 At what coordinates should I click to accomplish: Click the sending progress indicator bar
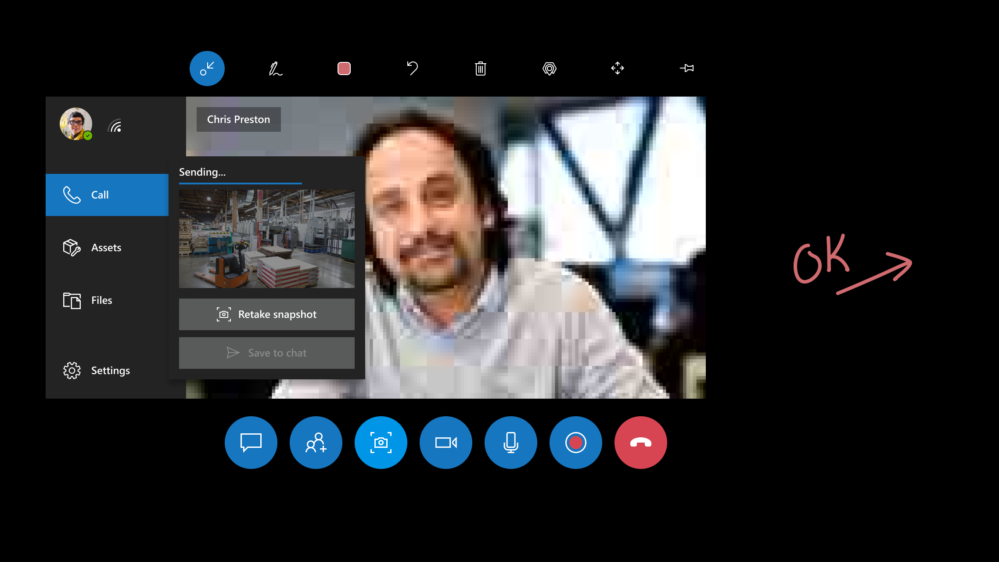pos(240,183)
